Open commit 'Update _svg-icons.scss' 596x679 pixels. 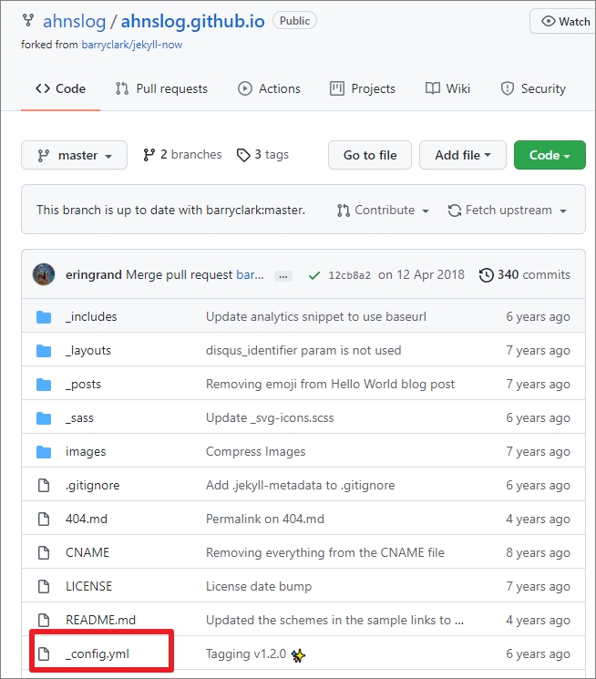coord(270,418)
